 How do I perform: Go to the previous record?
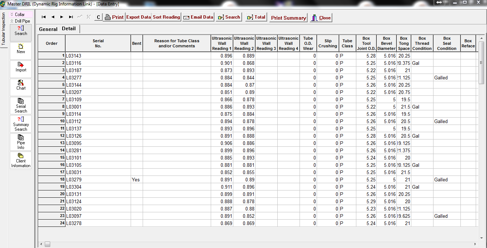pos(53,17)
